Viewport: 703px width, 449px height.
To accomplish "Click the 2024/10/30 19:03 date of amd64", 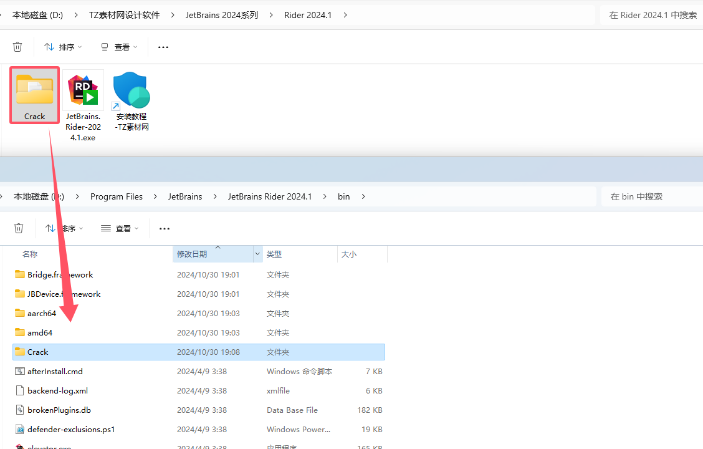I will [x=209, y=333].
